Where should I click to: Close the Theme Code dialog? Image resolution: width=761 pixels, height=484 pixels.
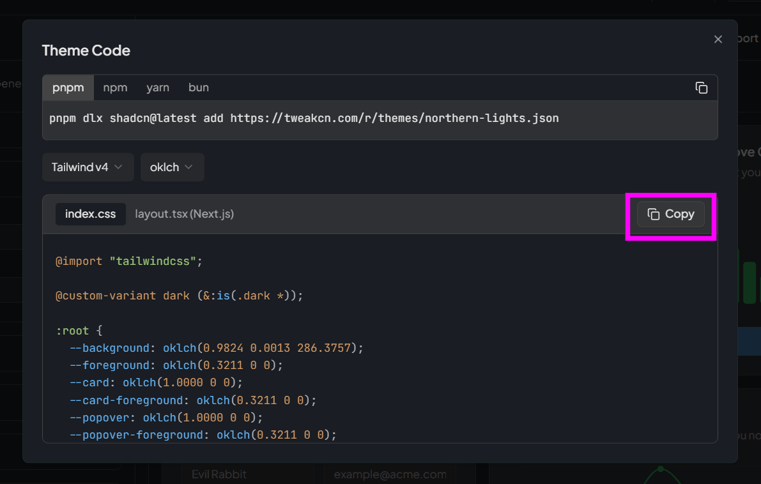[718, 40]
